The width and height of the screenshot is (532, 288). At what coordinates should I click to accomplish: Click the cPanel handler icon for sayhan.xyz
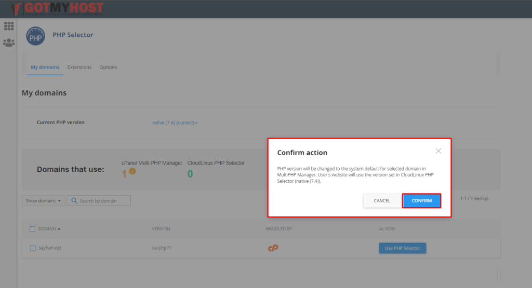pyautogui.click(x=273, y=248)
